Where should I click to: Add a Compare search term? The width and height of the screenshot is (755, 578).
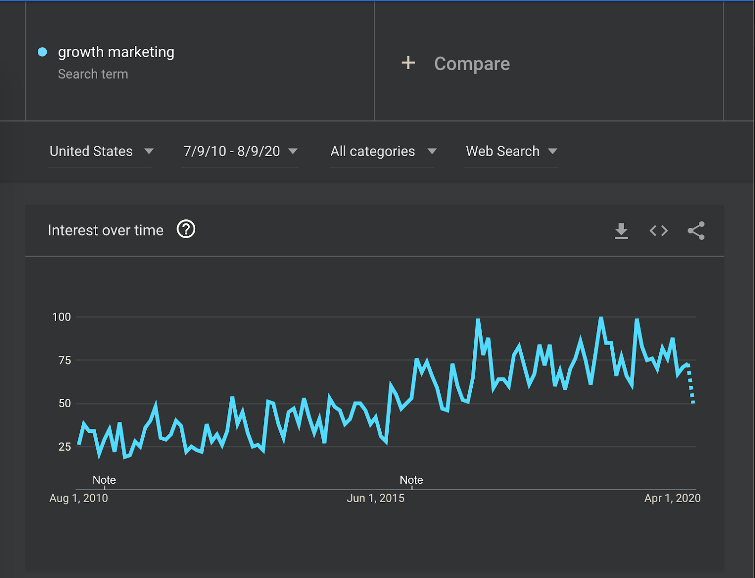(472, 64)
